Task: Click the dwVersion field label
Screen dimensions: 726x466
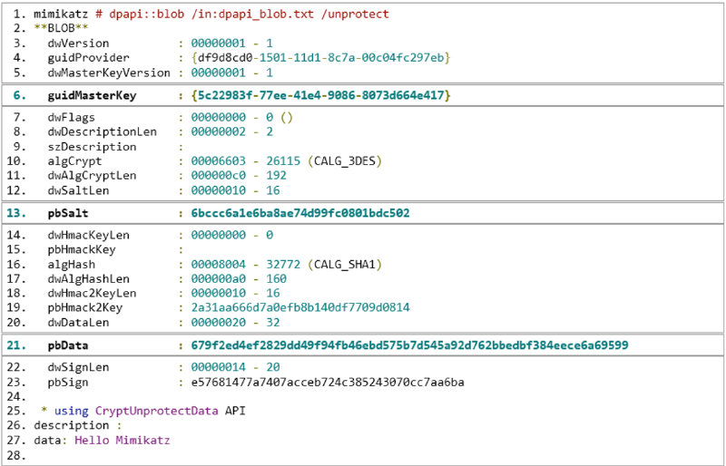Action: click(x=78, y=44)
